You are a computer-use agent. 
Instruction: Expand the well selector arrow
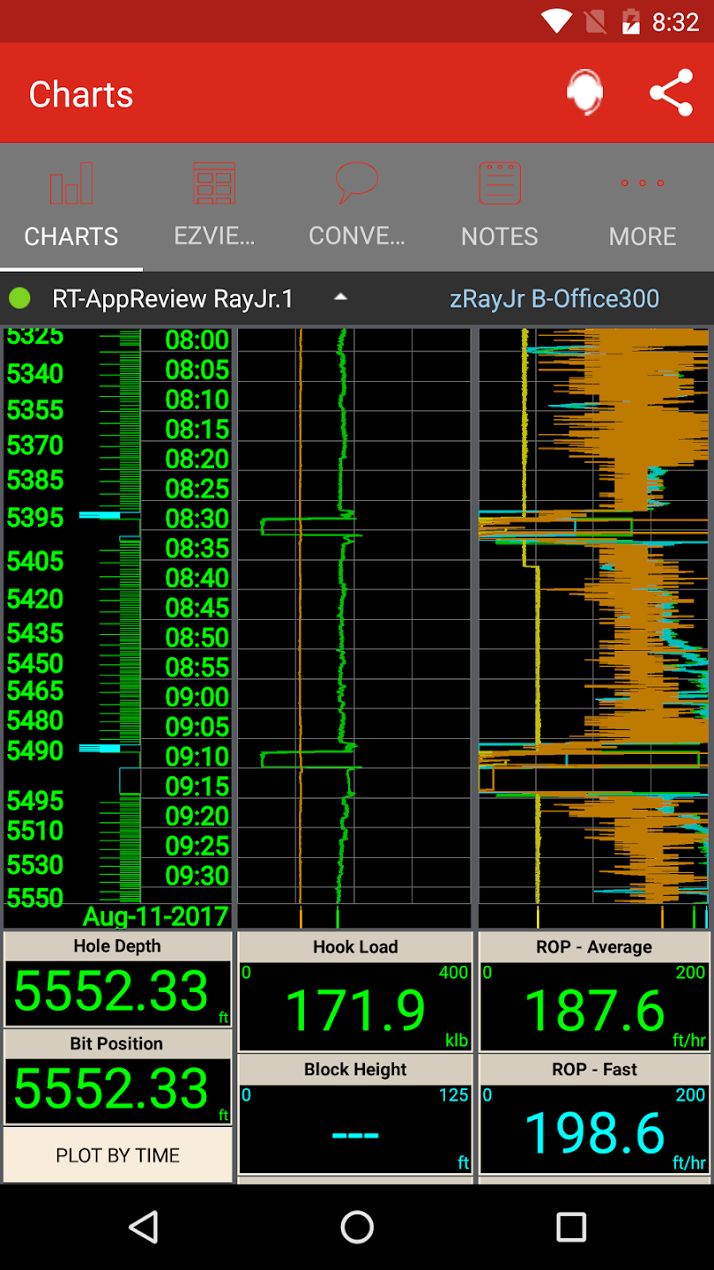340,298
